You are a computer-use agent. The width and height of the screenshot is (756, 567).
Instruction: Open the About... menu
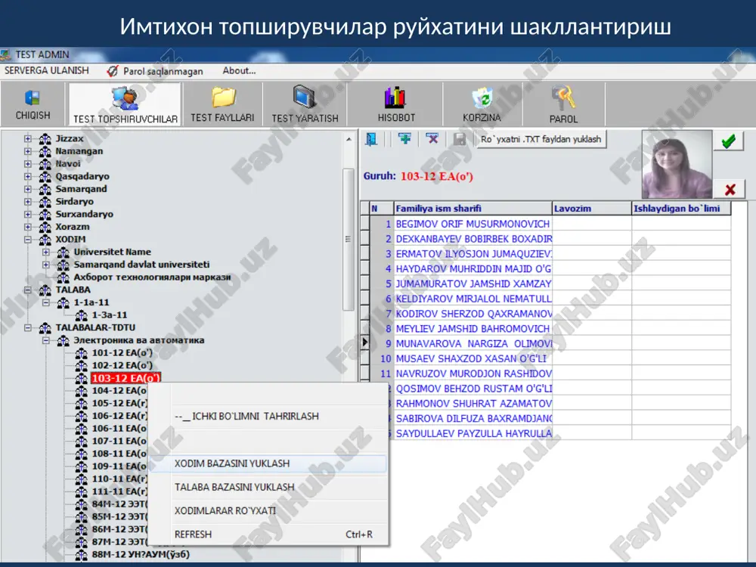(239, 71)
